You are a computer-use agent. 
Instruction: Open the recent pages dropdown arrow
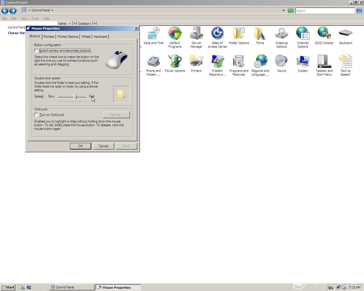pos(18,11)
